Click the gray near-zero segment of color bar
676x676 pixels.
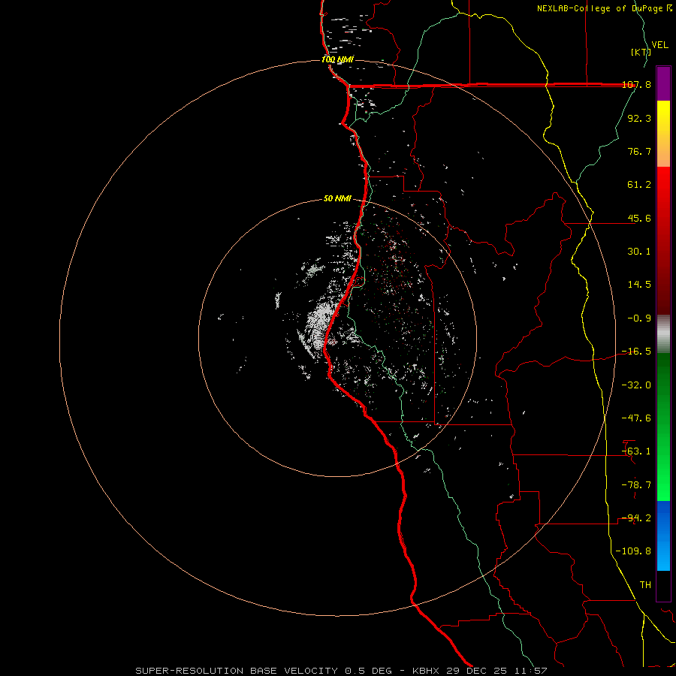663,333
